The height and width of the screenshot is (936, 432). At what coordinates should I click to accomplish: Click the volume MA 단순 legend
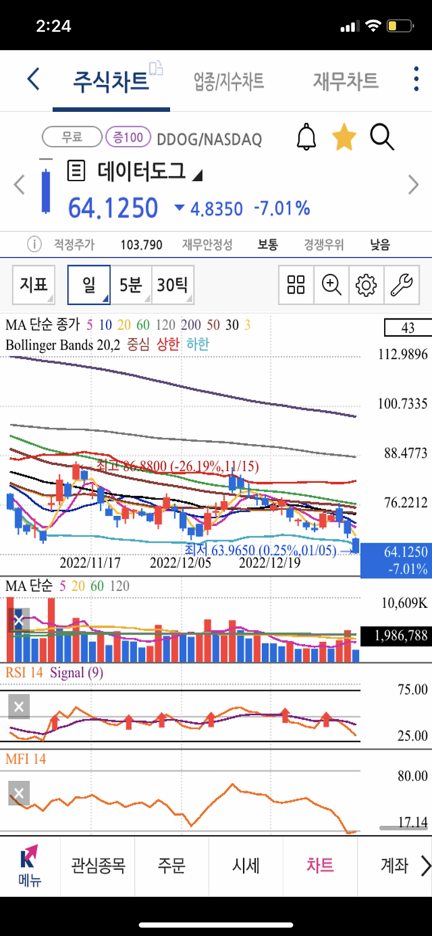[29, 586]
